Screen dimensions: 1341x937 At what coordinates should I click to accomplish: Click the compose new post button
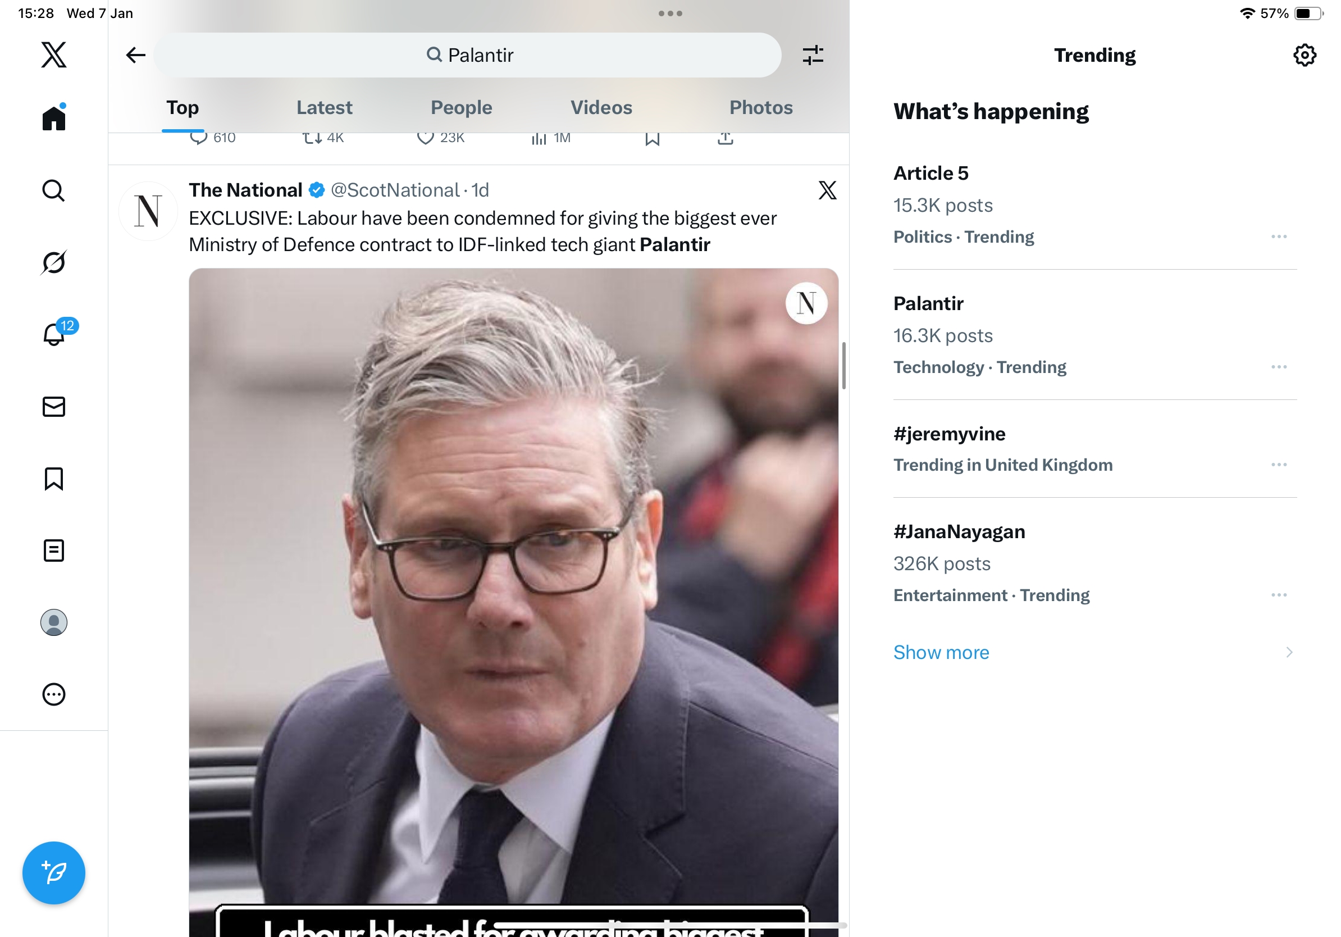pos(54,873)
